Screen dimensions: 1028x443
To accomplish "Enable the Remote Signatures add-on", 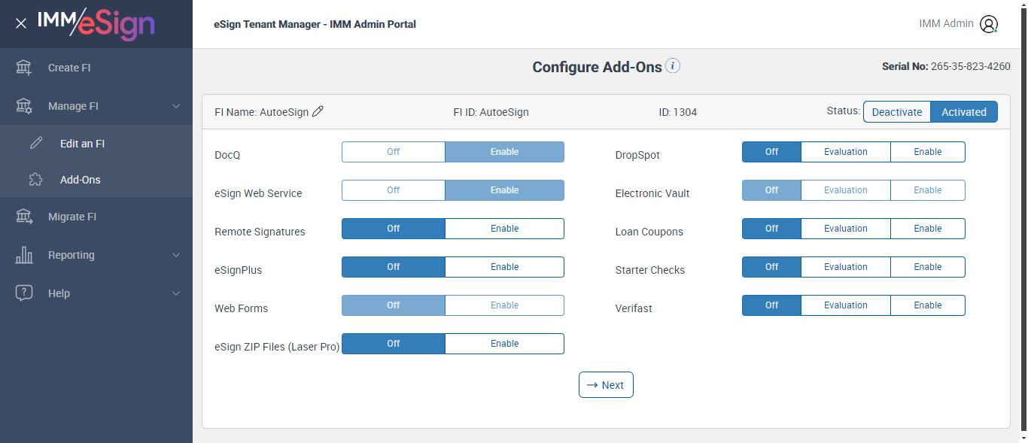I will click(x=504, y=229).
